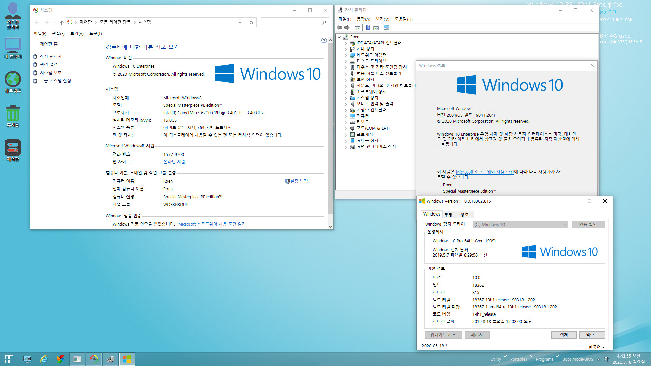Click the Start button on taskbar
Screen dimensions: 651x366
9,359
